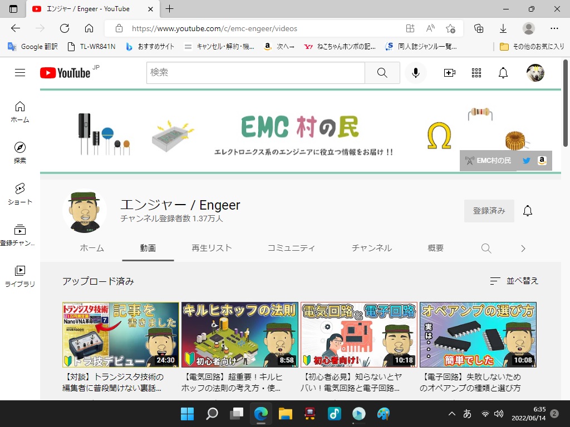
Task: Open 探索 in the left sidebar
Action: (20, 153)
